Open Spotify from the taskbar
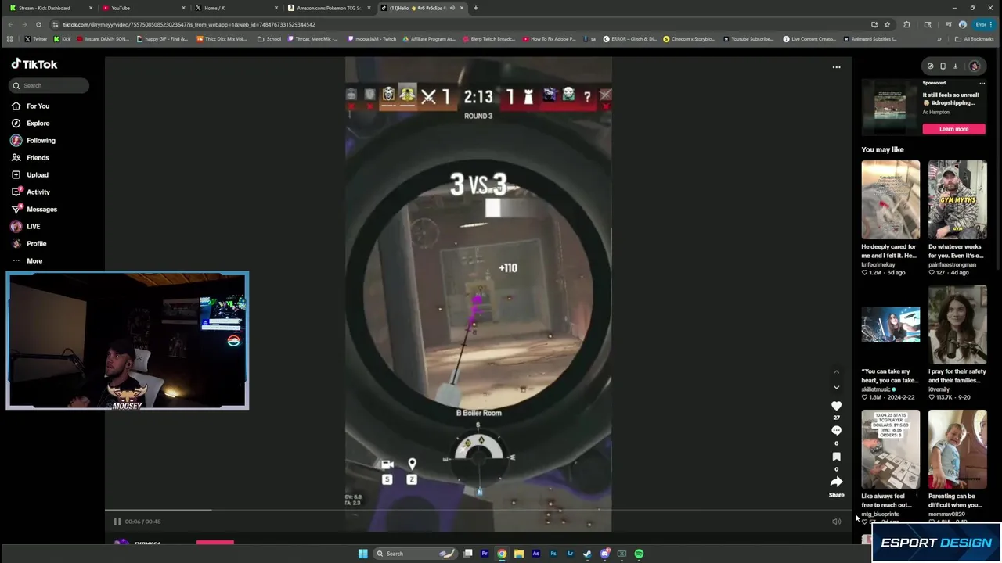Screen dimensions: 1002x563 639,554
